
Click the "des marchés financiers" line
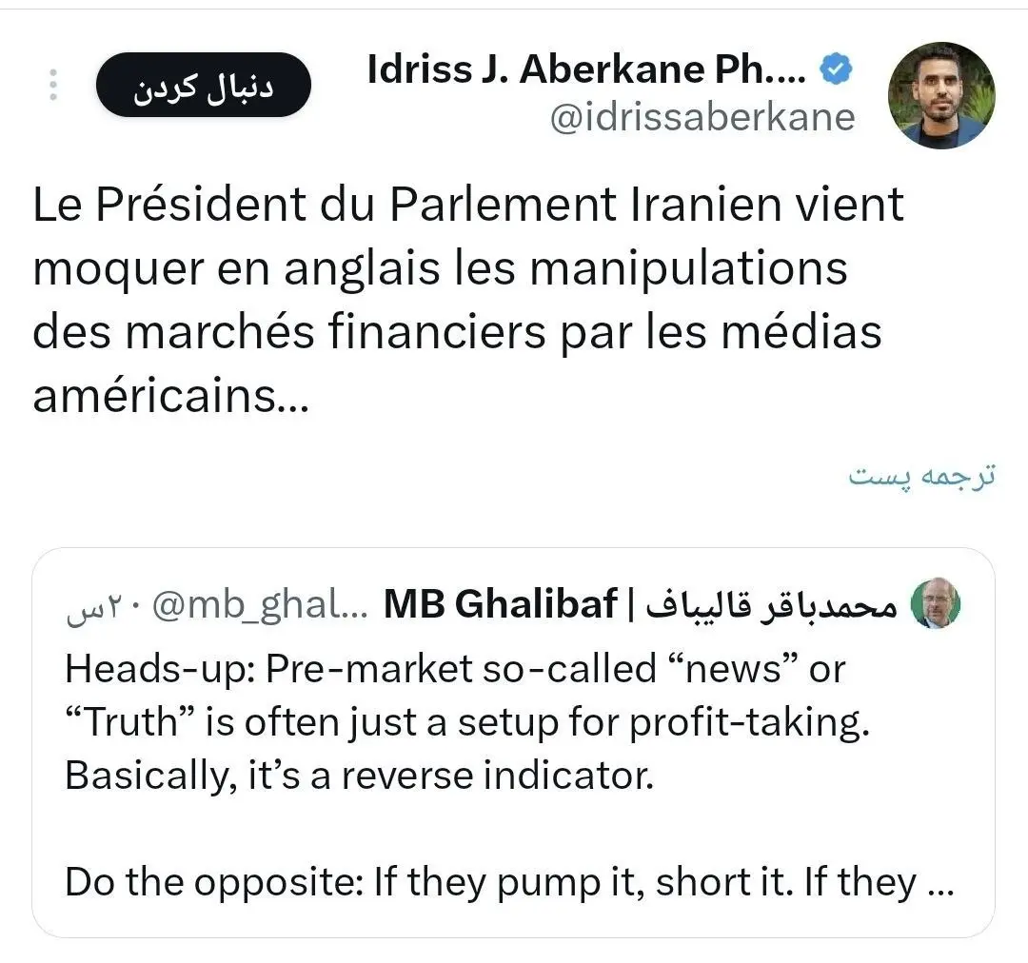click(x=457, y=332)
